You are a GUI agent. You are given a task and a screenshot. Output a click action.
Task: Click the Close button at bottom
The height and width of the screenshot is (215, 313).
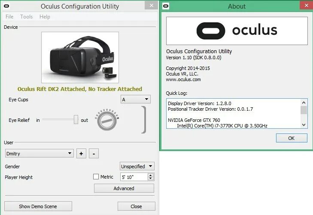(137, 206)
